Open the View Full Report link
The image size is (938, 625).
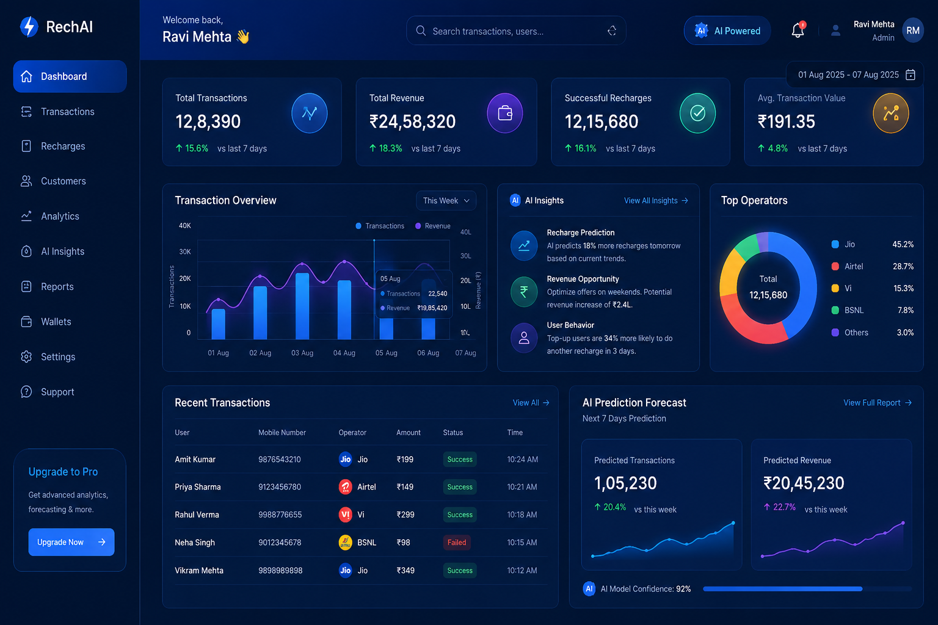pyautogui.click(x=878, y=403)
